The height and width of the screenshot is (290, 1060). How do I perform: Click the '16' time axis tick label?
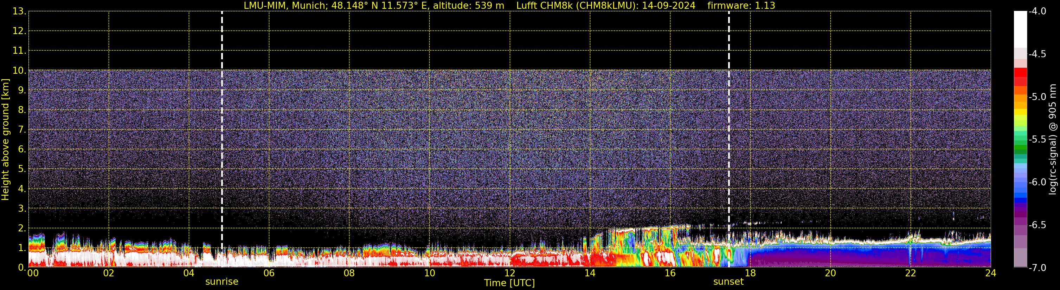pyautogui.click(x=670, y=273)
